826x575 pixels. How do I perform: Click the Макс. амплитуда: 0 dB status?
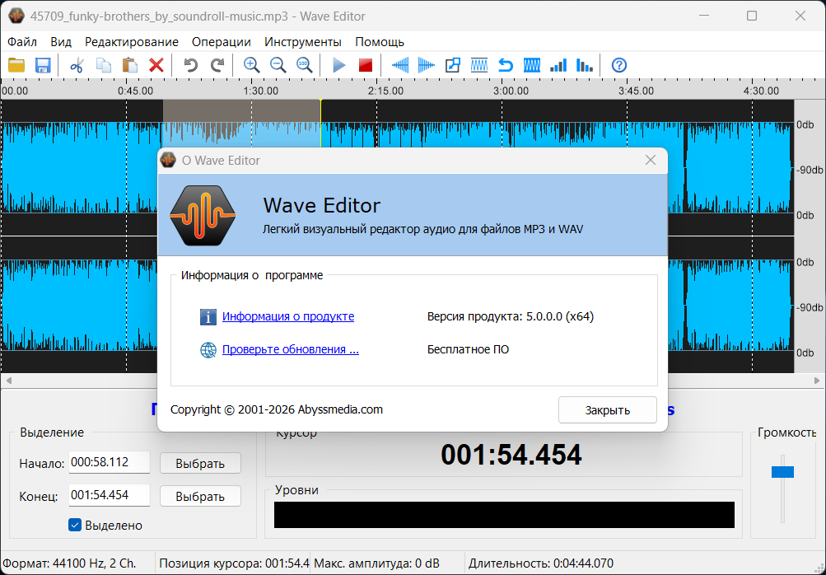(376, 563)
